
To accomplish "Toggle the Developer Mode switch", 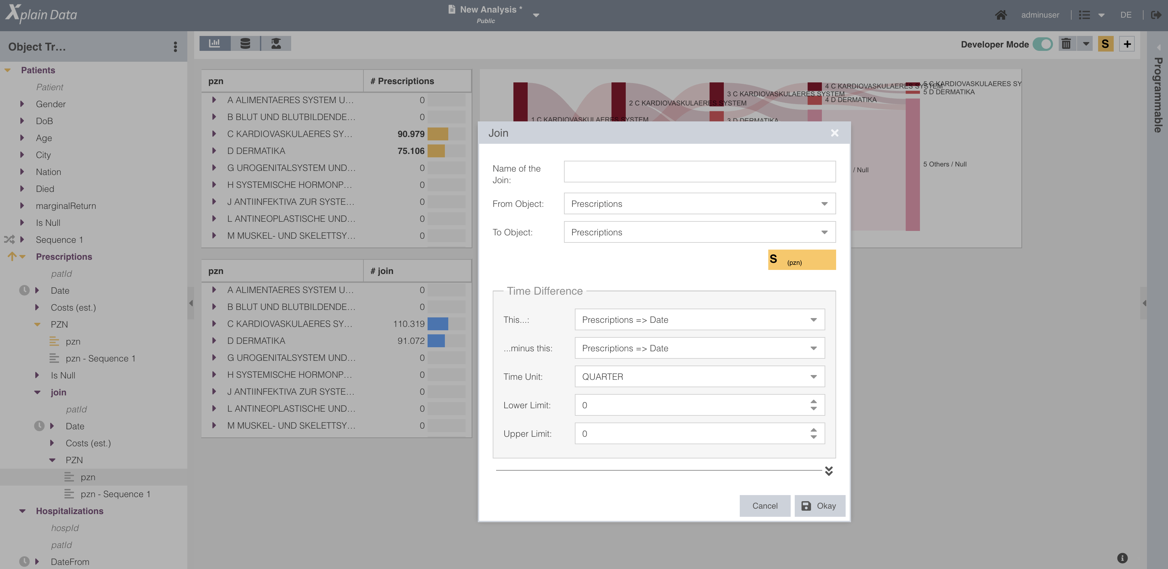I will [x=1042, y=44].
